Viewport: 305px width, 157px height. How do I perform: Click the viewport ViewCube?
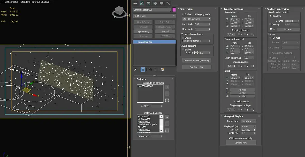119,12
